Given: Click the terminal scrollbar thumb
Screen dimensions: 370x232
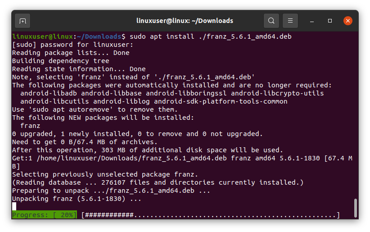Looking at the screenshot, I should coord(355,208).
